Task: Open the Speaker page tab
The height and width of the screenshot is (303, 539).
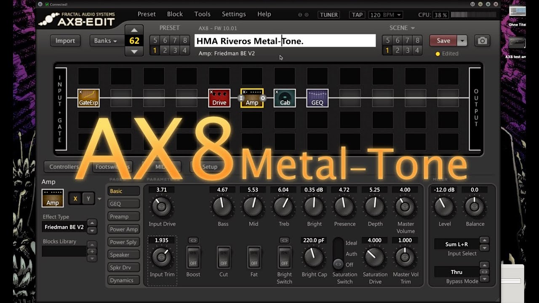Action: pos(123,255)
